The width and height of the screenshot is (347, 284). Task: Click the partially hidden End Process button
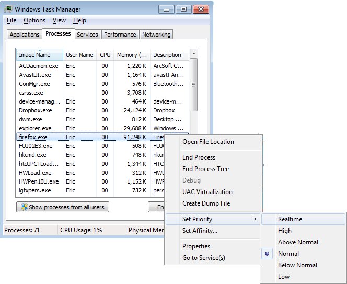[x=156, y=207]
